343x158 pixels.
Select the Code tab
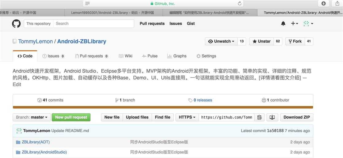pos(25,56)
